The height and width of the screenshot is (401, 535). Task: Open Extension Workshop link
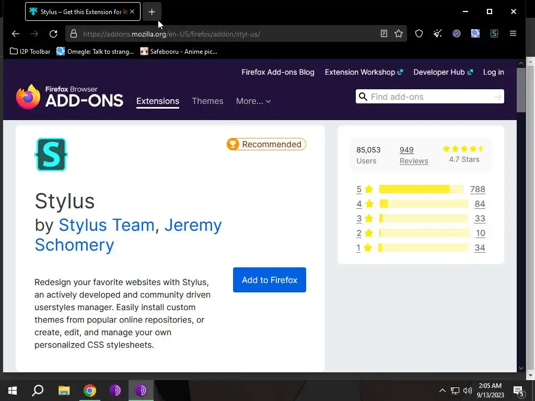coord(364,72)
